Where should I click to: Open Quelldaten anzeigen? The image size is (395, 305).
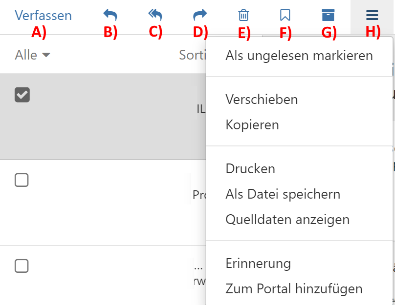tap(287, 220)
